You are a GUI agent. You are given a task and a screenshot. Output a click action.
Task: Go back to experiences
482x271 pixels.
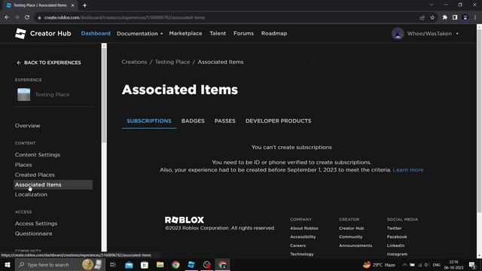click(48, 62)
